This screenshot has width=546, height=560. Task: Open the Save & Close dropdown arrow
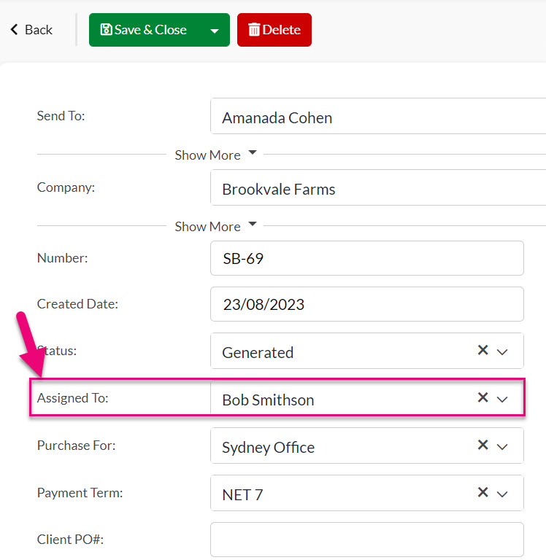[x=215, y=31]
